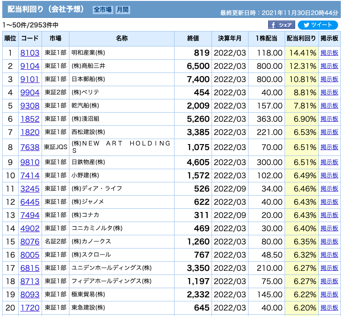Open 掲示板 link for 極東貿易(株)
344x316 pixels.
[329, 294]
